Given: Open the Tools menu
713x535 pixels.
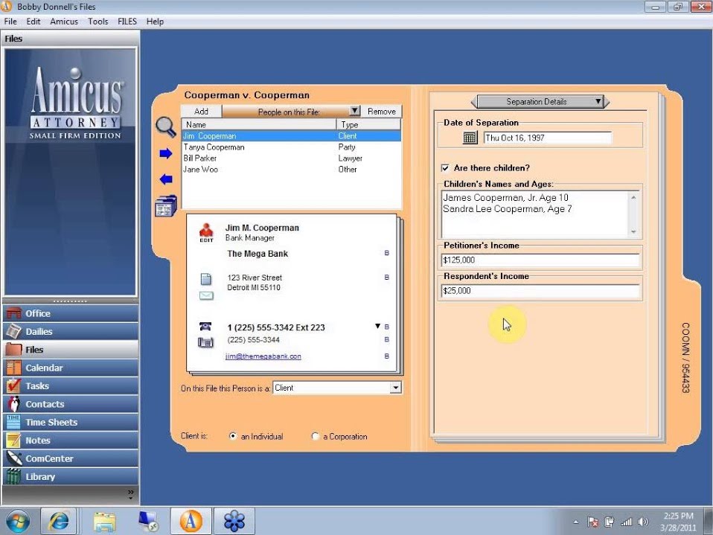Looking at the screenshot, I should point(97,22).
